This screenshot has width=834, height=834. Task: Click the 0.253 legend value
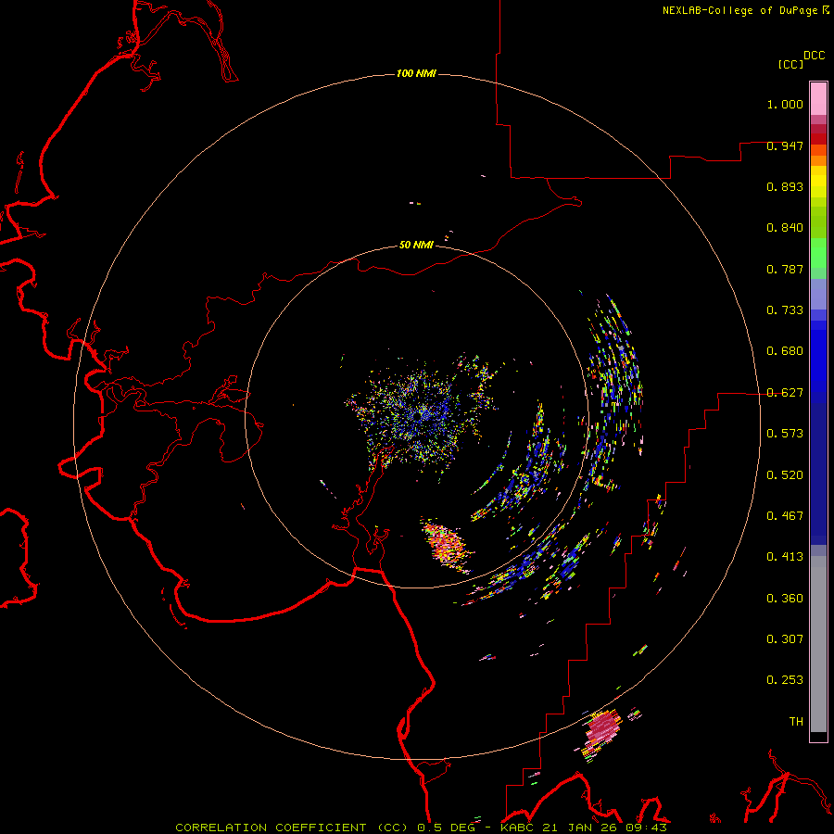[785, 680]
